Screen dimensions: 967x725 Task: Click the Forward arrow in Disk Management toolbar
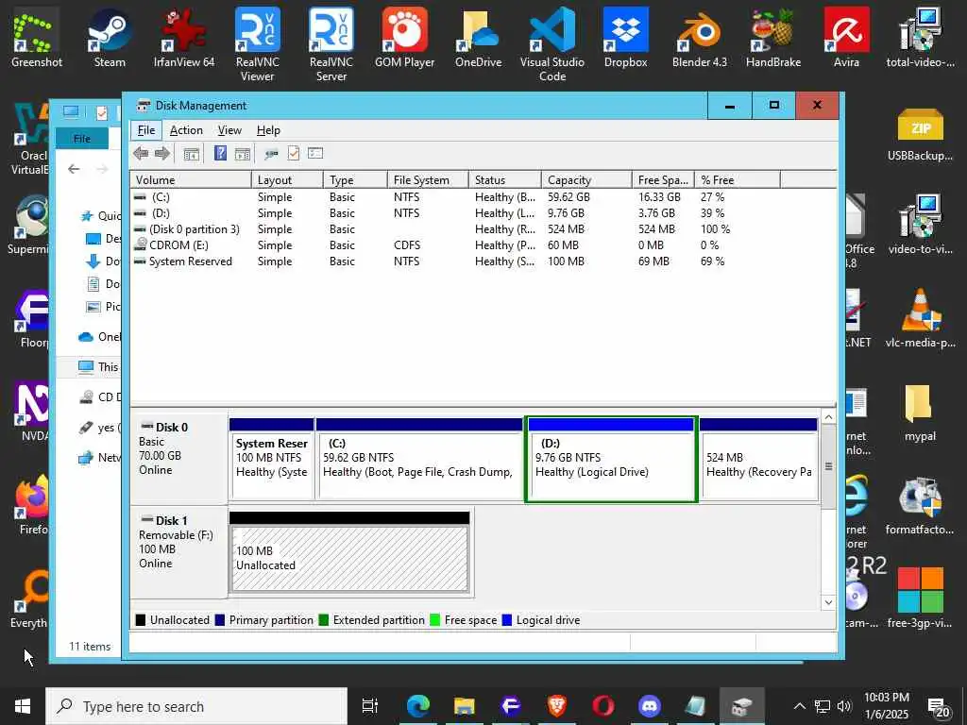click(x=162, y=154)
